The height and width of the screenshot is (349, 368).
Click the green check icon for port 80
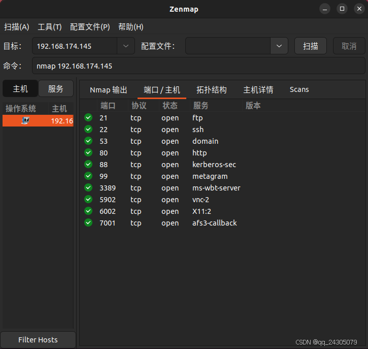[88, 153]
